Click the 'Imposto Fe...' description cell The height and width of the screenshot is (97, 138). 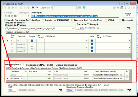pyautogui.click(x=22, y=44)
